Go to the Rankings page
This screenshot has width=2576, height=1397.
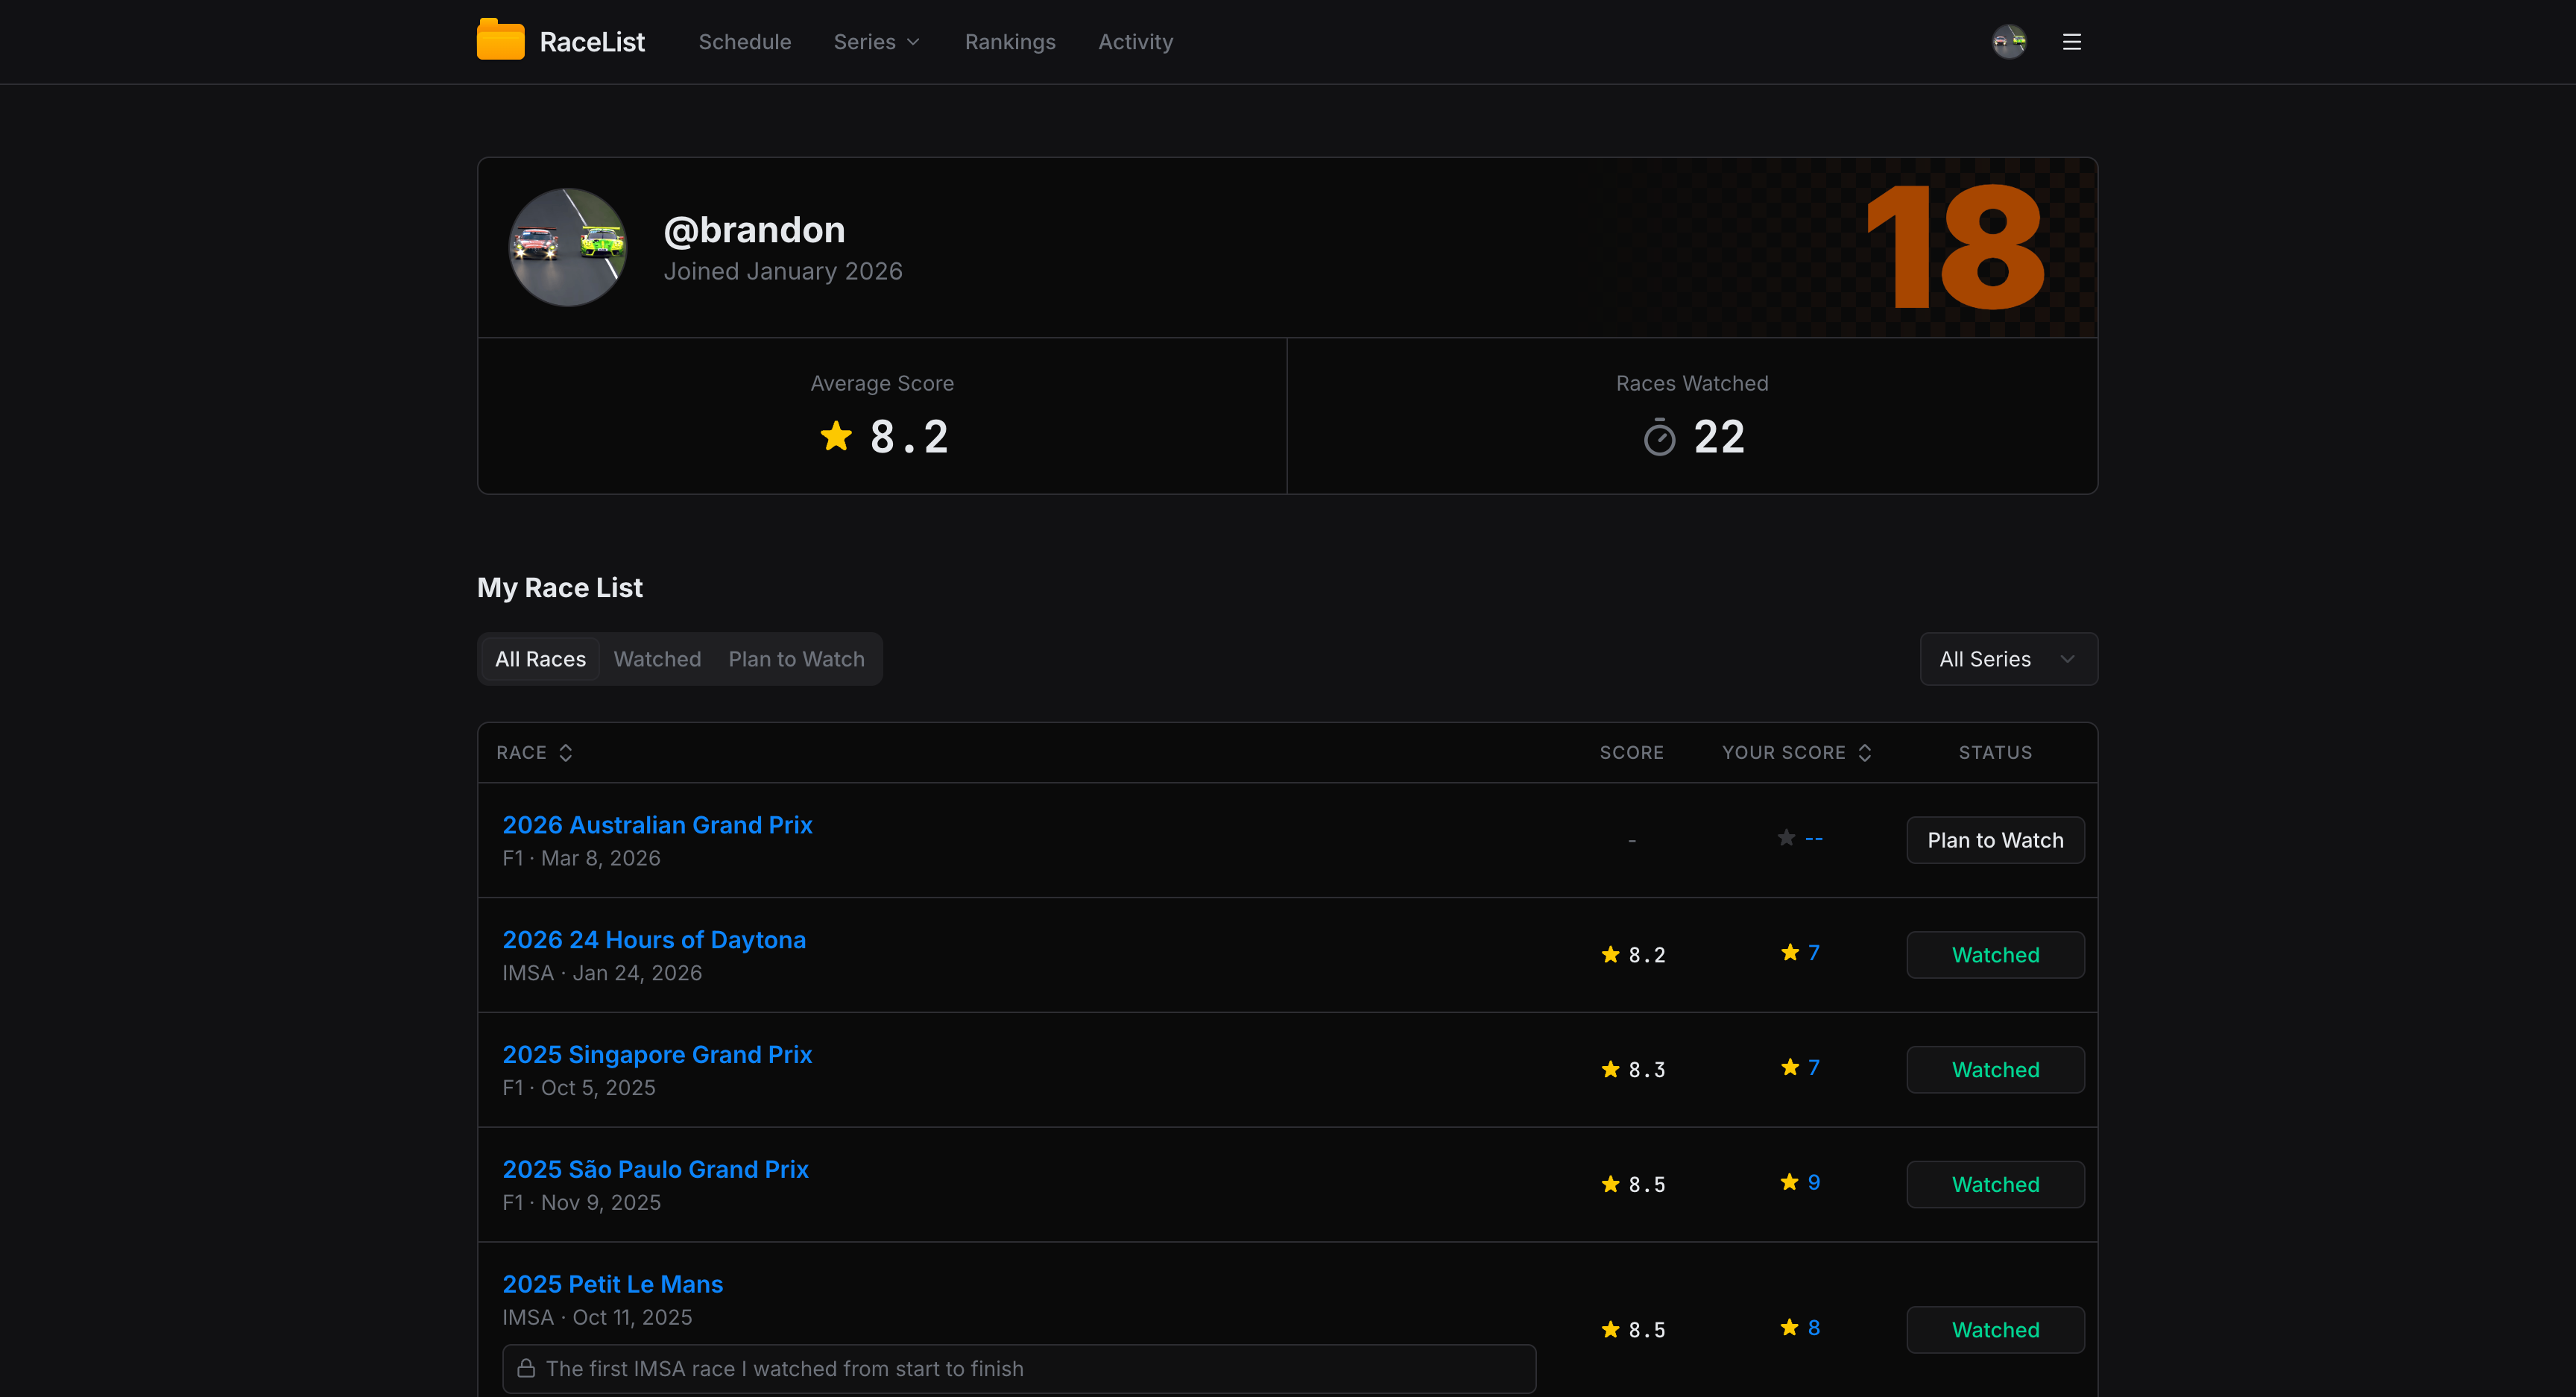click(1009, 42)
